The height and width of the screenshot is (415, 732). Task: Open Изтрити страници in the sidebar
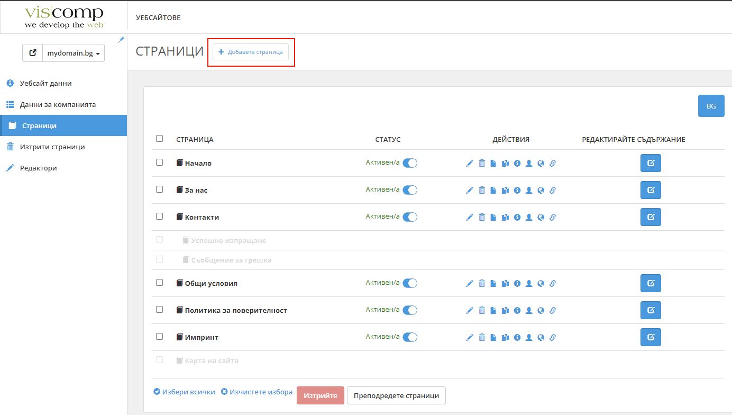click(x=52, y=147)
